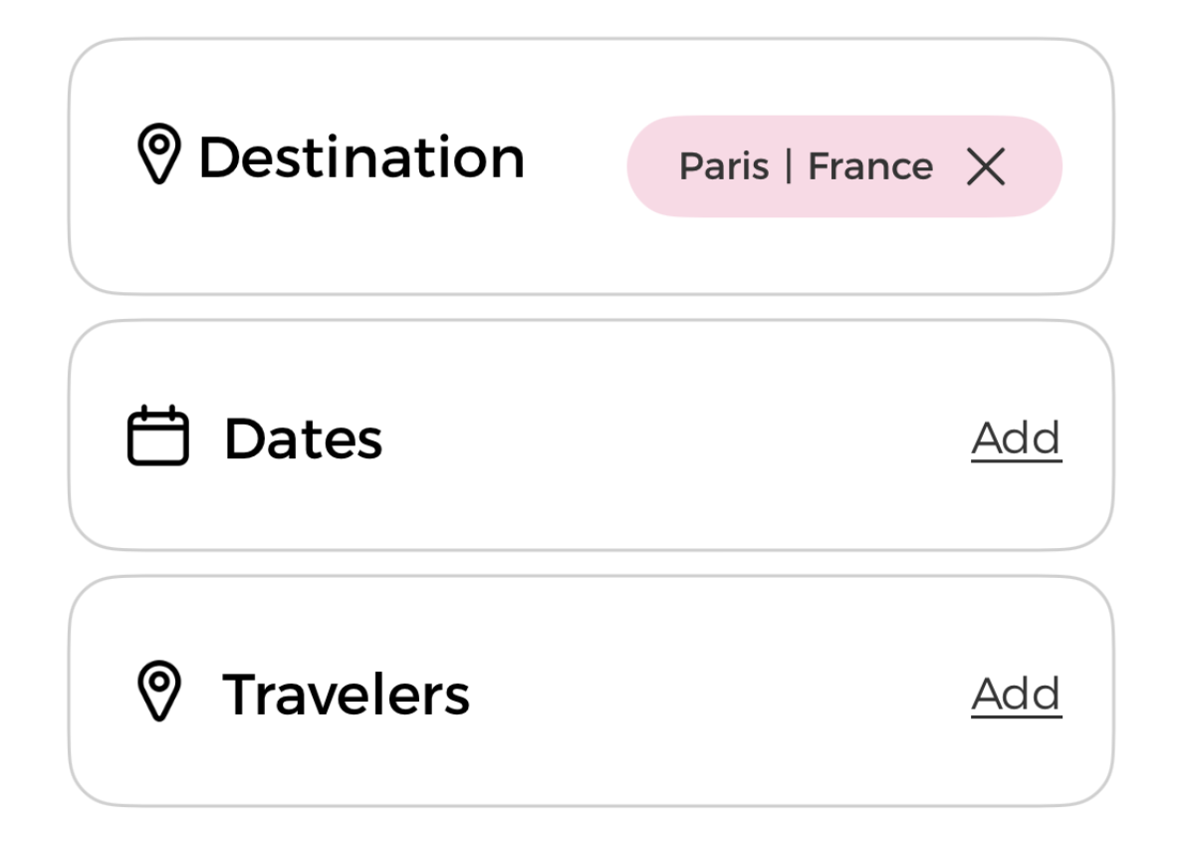Click the Paris text within the chip
Image resolution: width=1183 pixels, height=853 pixels.
coord(723,167)
